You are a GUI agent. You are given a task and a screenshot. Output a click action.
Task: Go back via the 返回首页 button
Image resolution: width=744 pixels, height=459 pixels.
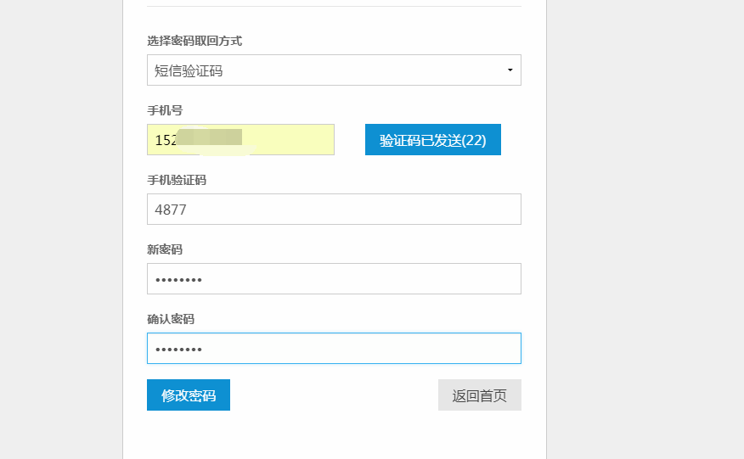coord(479,395)
